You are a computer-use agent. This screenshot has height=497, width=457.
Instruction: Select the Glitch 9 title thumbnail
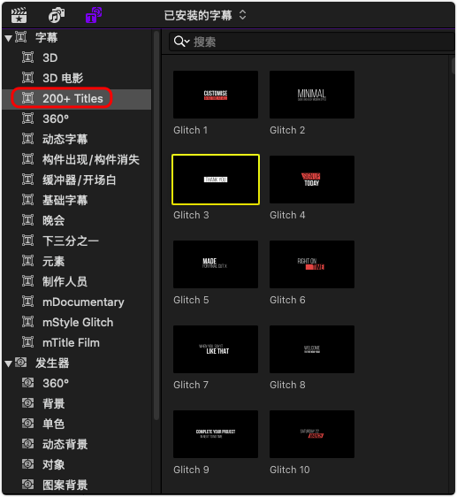coord(216,434)
